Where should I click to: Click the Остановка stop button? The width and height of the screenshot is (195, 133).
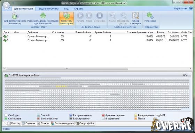click(100, 17)
